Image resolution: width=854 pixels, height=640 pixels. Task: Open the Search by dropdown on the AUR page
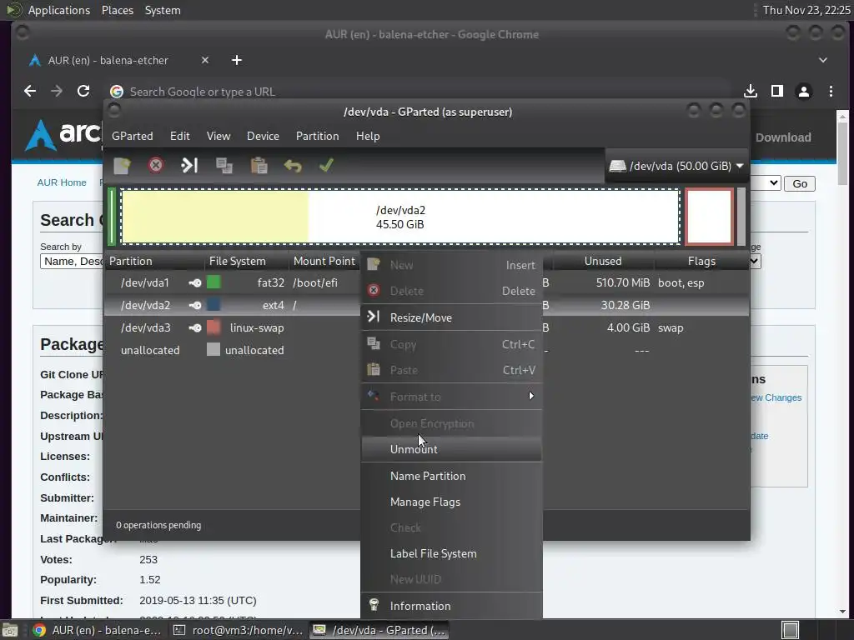tap(72, 261)
